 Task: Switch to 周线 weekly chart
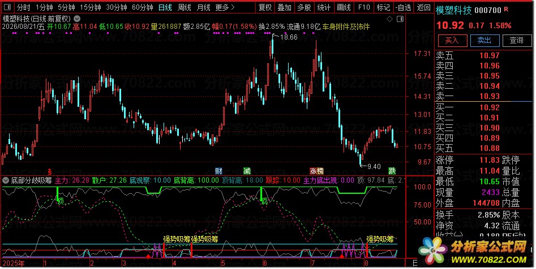click(185, 7)
